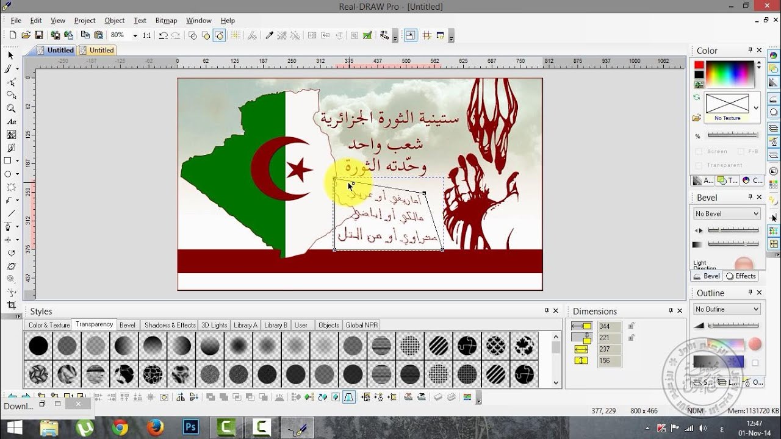Click the New document icon
The width and height of the screenshot is (781, 439).
(x=13, y=35)
